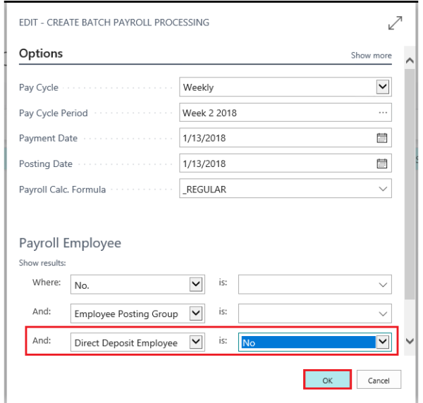
Task: Open the Payment Date calendar picker
Action: click(381, 138)
